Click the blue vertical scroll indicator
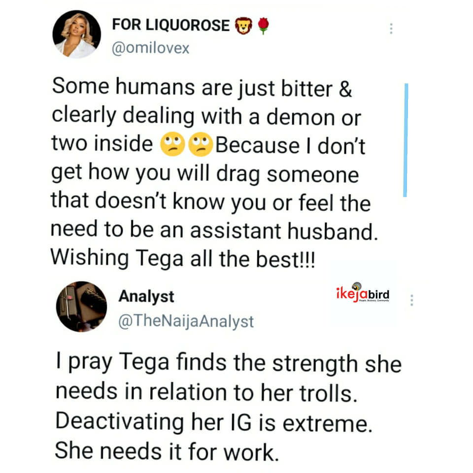Screen dimensions: 473x473 tap(405, 140)
